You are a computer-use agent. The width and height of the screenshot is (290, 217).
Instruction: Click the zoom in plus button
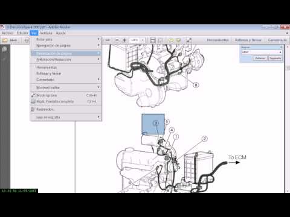click(124, 40)
